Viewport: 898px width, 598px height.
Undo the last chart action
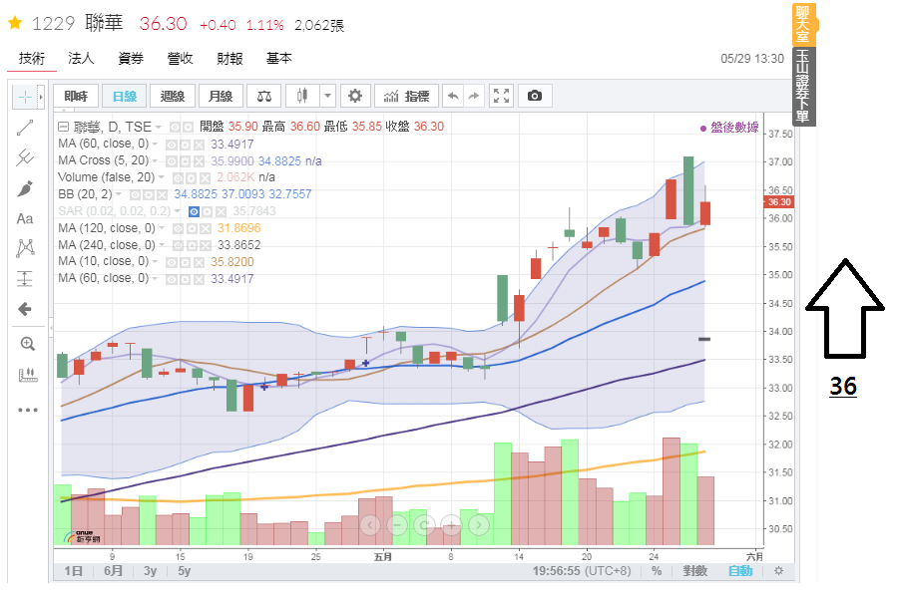click(453, 96)
